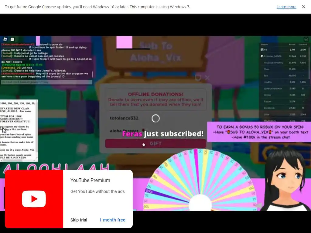Close the offline donations dialog with X
The height and width of the screenshot is (233, 311).
(207, 78)
